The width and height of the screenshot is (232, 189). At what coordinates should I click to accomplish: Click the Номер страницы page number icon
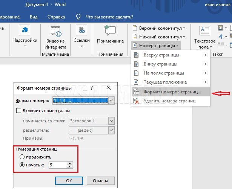pyautogui.click(x=135, y=45)
